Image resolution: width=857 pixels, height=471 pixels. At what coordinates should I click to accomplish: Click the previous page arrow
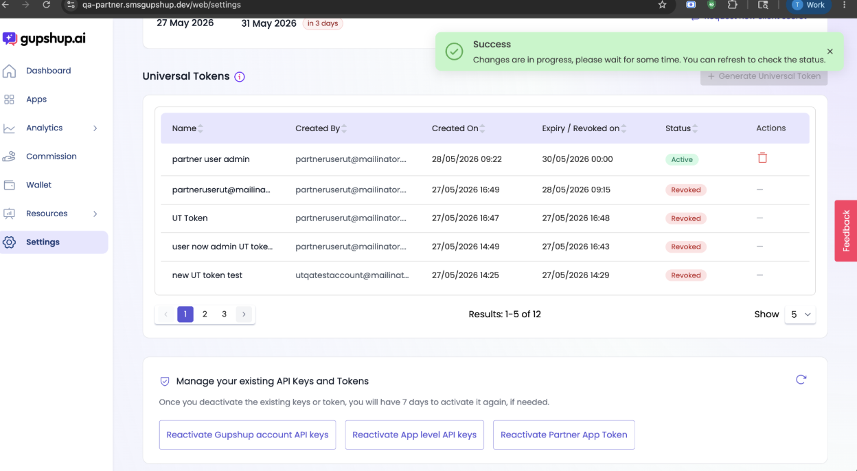(x=165, y=314)
